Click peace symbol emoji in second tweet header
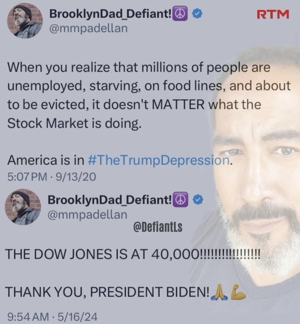The height and width of the screenshot is (324, 300). click(180, 199)
